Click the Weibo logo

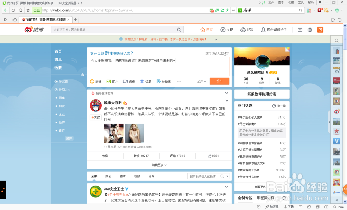point(34,29)
